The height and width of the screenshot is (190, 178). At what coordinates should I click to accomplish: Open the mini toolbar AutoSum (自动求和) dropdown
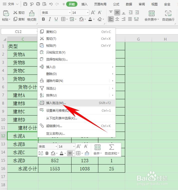pyautogui.click(x=118, y=153)
